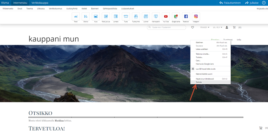Select Näytä sivun lähdekoodi menu entry
The width and height of the screenshot is (268, 131).
(205, 79)
